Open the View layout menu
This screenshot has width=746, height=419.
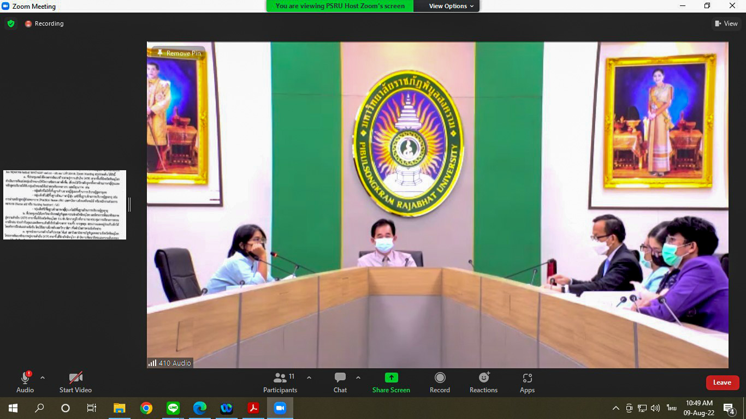(726, 23)
